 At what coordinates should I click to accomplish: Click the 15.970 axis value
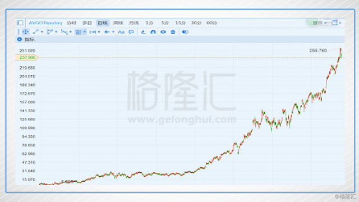tap(29, 180)
